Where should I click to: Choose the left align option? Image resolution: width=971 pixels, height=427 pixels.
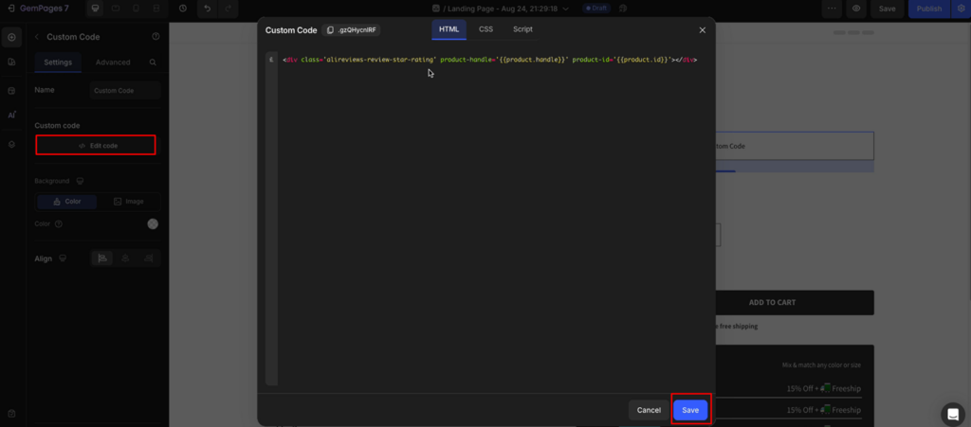click(102, 258)
